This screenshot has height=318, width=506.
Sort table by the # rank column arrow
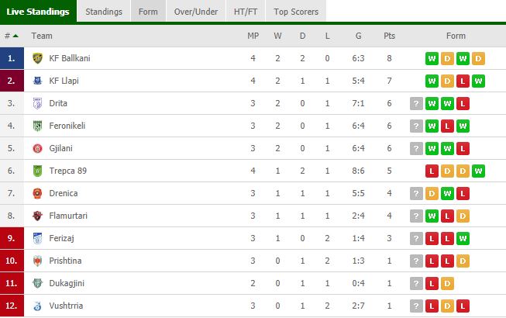(15, 36)
